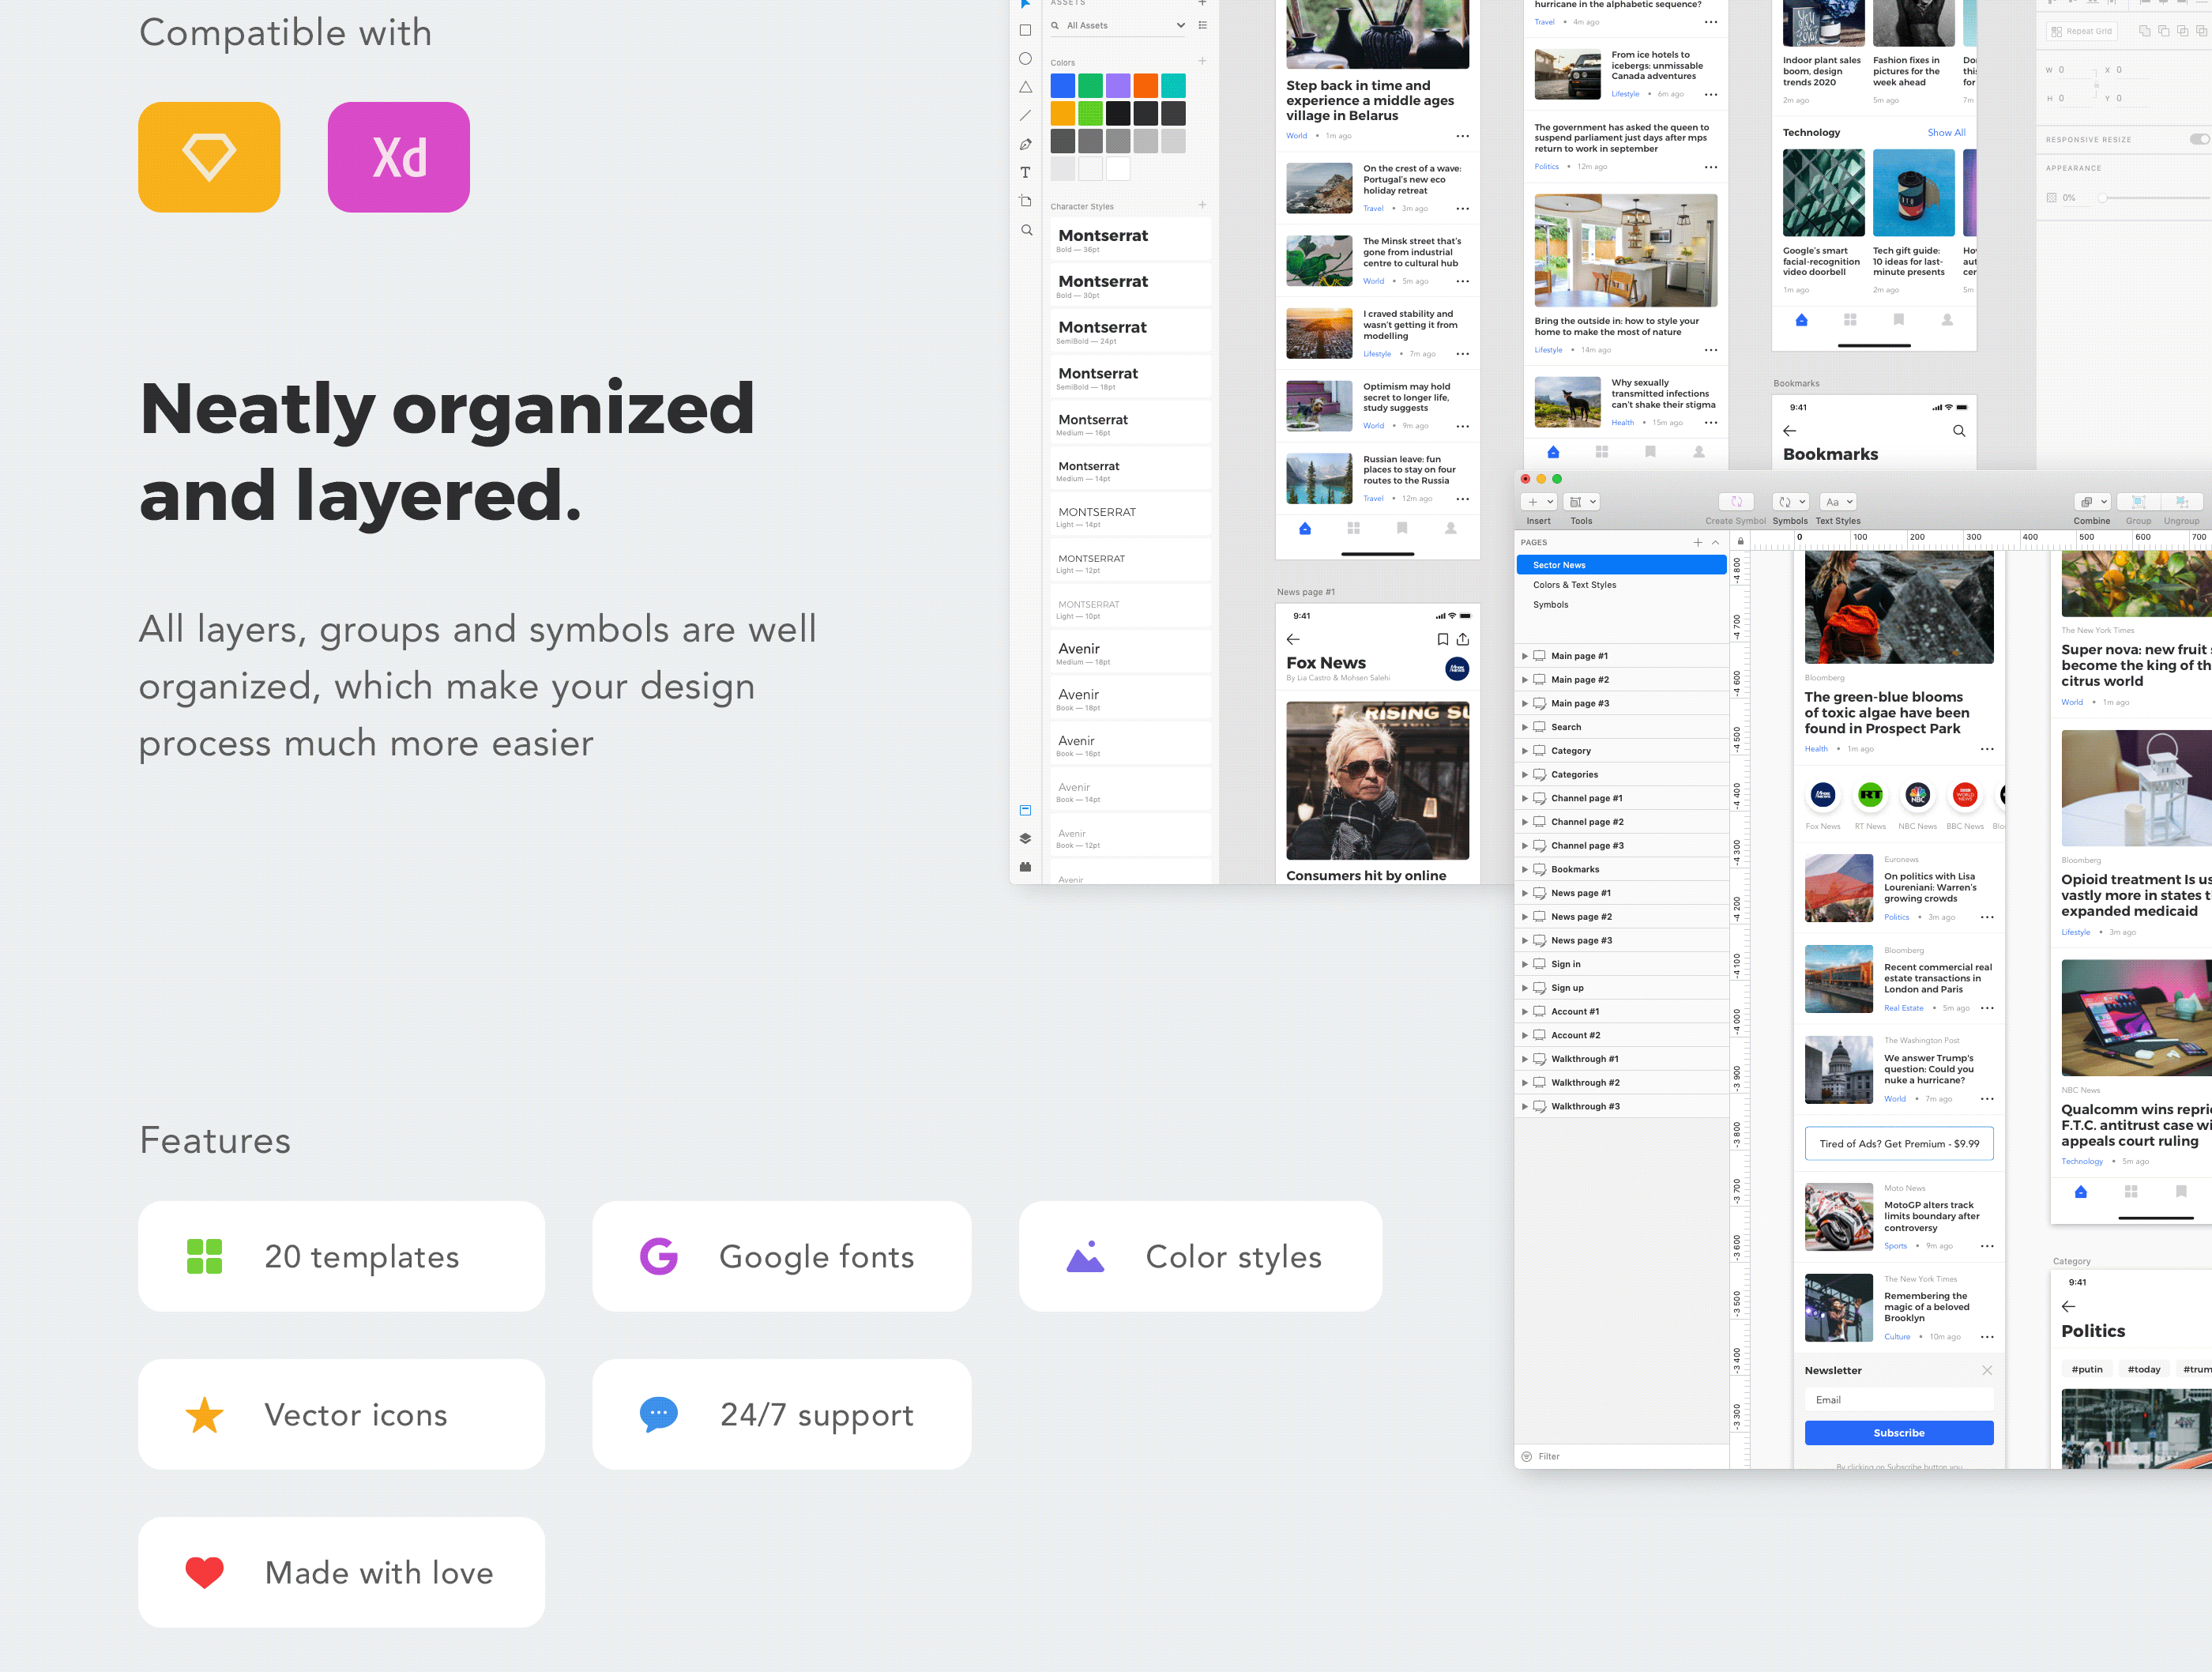Select the Text tool in XD
Image resolution: width=2212 pixels, height=1672 pixels.
pyautogui.click(x=1025, y=173)
